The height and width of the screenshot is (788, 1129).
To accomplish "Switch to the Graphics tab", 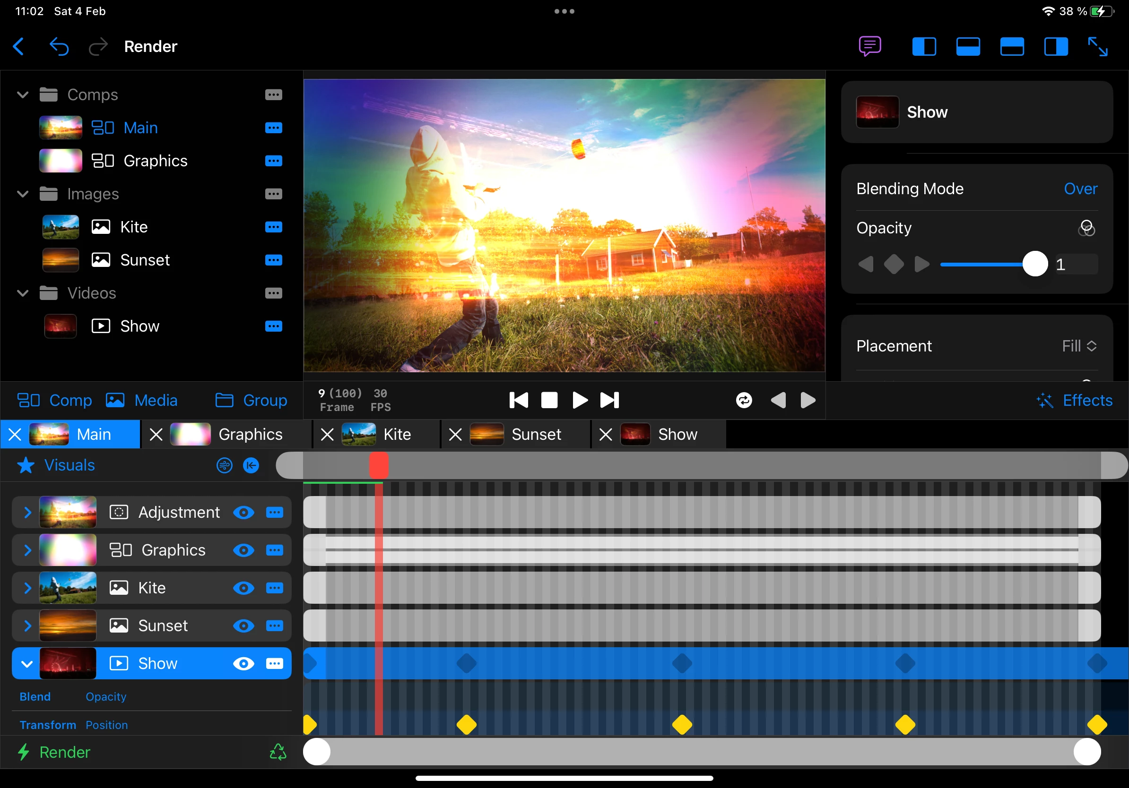I will [x=250, y=434].
